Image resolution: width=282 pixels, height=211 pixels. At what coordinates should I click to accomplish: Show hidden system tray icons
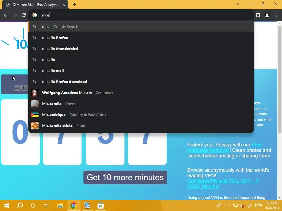(229, 206)
